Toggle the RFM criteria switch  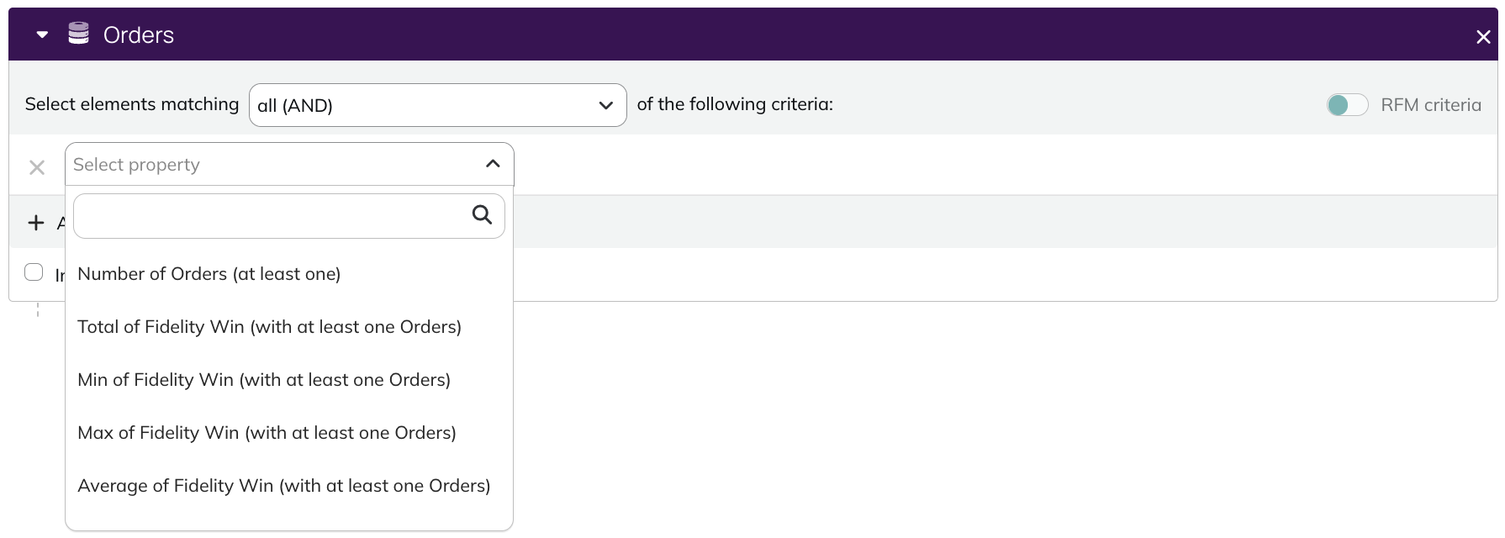(x=1347, y=105)
